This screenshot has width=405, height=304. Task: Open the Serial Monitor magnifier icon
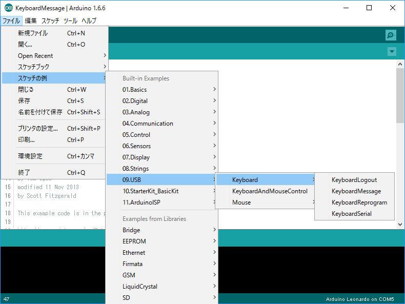tap(391, 35)
